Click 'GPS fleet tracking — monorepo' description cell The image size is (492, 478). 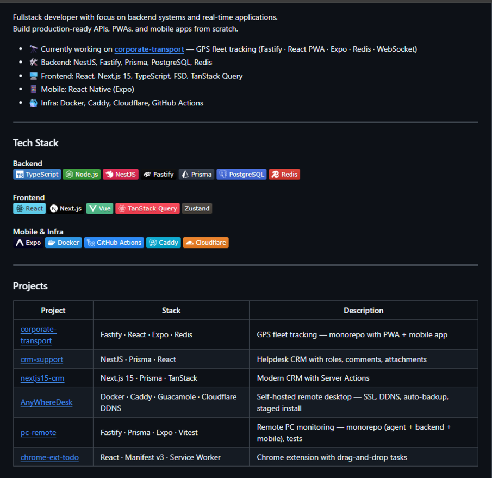point(363,334)
